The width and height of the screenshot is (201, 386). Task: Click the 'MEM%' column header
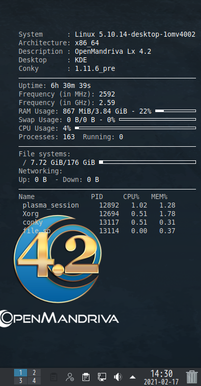click(x=159, y=197)
